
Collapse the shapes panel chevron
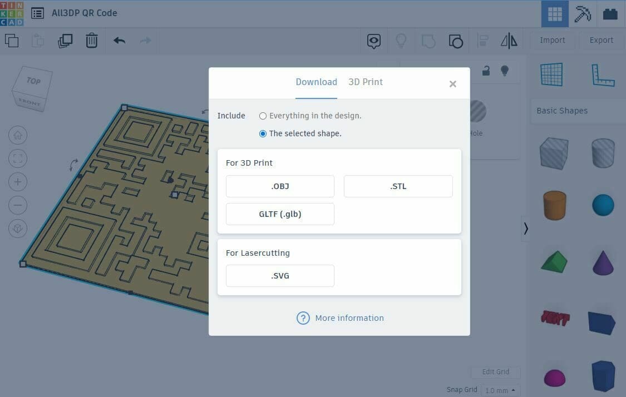tap(526, 228)
